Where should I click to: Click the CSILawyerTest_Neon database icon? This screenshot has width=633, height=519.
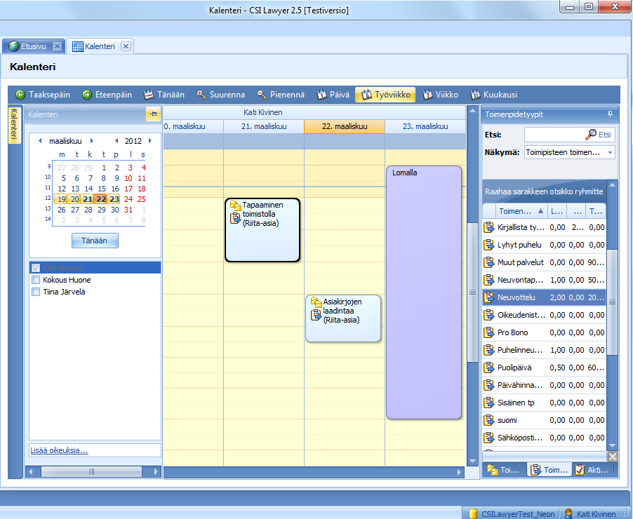coord(473,514)
